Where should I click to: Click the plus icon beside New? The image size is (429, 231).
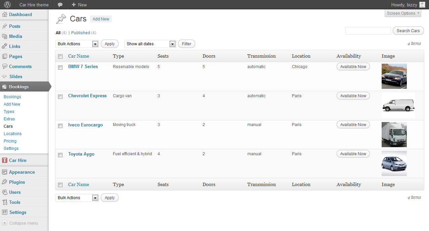[x=74, y=5]
